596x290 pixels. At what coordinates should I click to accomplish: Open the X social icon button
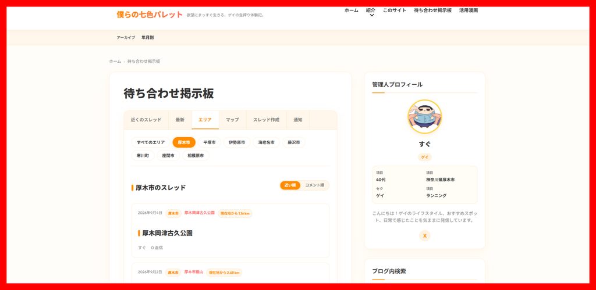(424, 236)
